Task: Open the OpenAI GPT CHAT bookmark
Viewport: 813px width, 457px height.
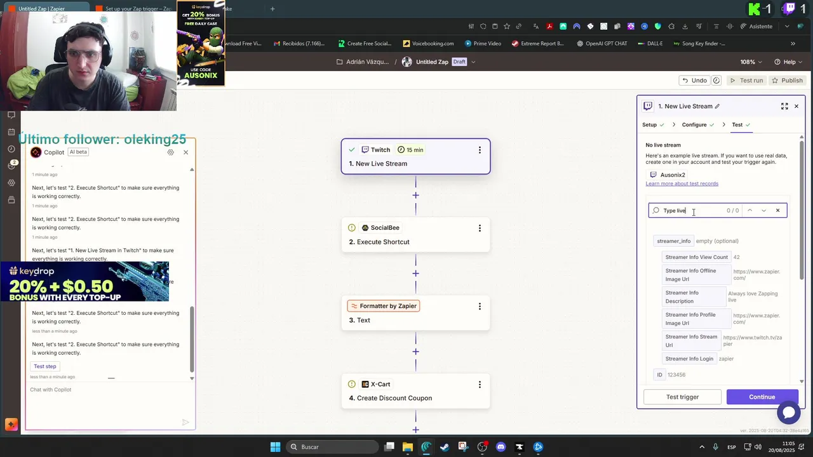Action: coord(602,44)
